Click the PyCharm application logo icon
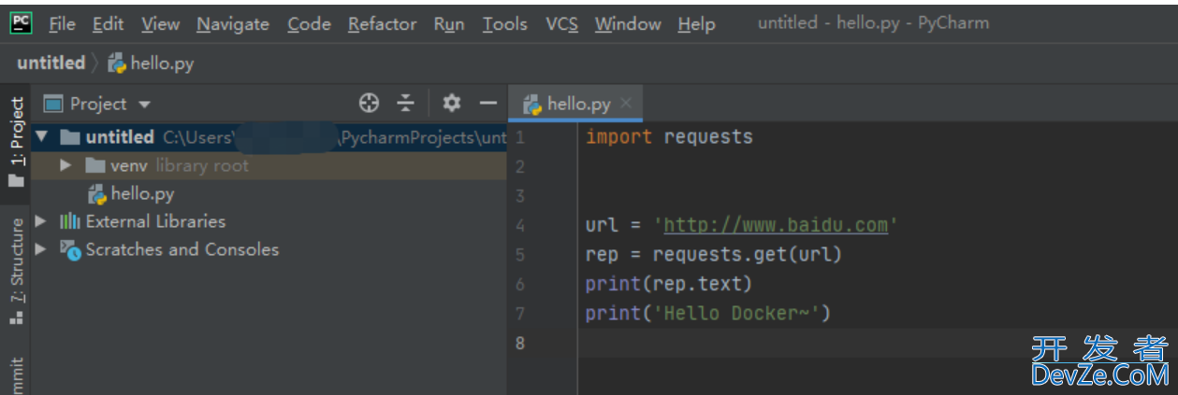The width and height of the screenshot is (1178, 395). click(x=21, y=23)
